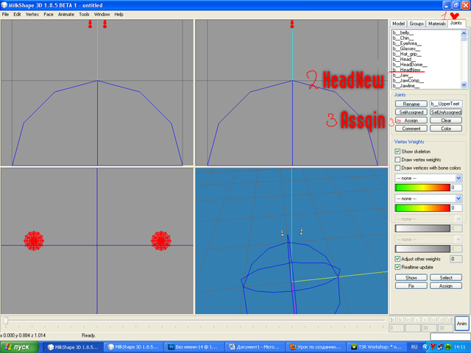This screenshot has width=471, height=353.
Task: Click the first vertex weight gradient bar
Action: pos(422,188)
